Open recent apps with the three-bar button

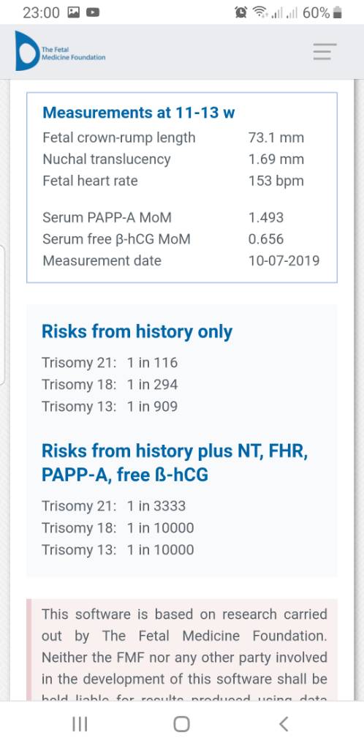tap(80, 723)
